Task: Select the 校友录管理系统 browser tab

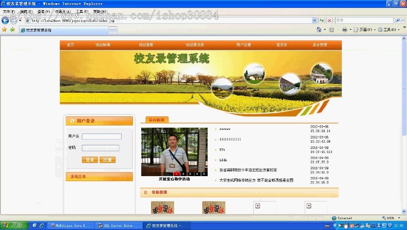Action: 64,30
